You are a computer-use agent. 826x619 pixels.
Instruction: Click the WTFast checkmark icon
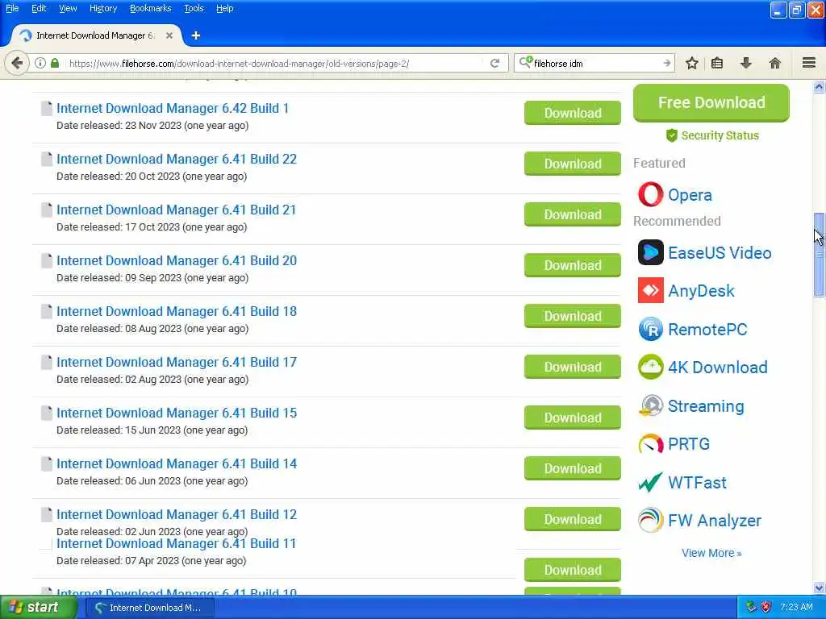(651, 482)
